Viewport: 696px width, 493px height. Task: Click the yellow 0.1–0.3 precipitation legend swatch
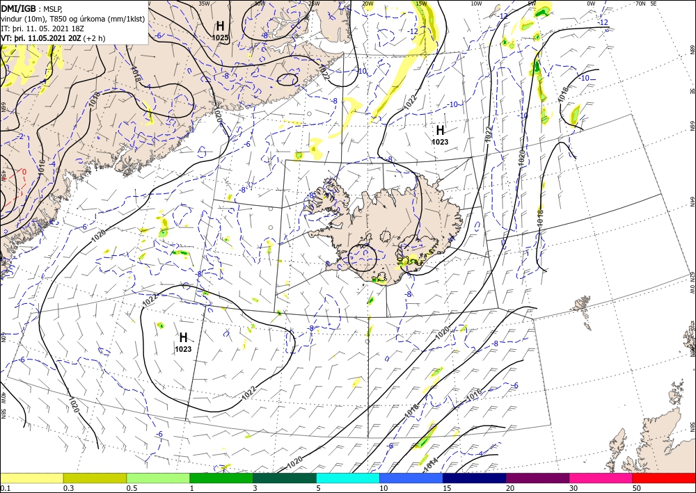pos(31,478)
